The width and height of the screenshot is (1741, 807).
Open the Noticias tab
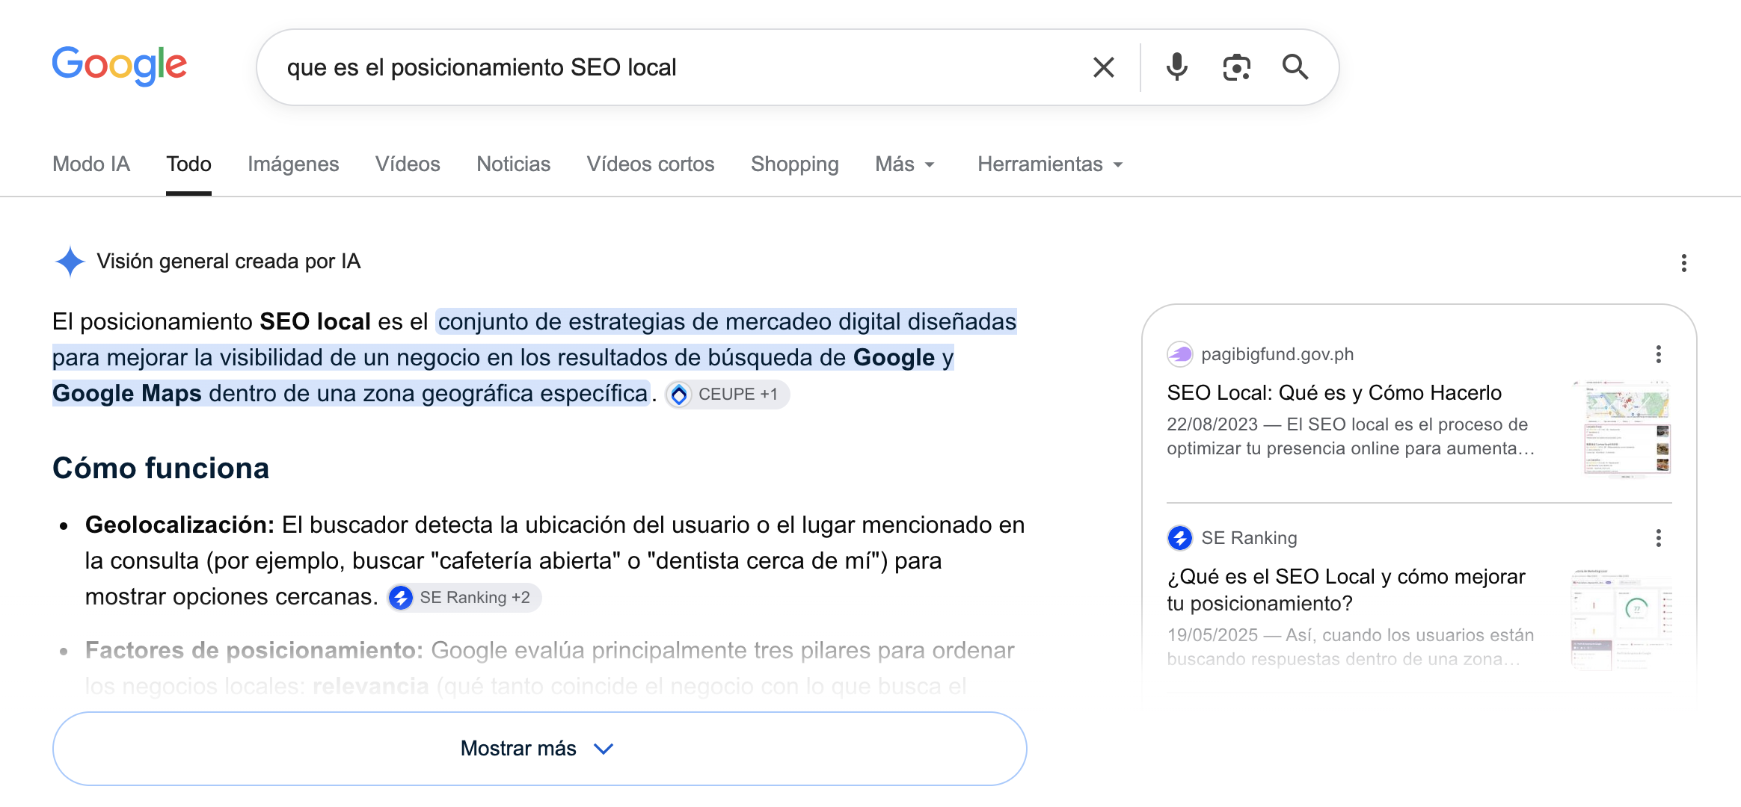(514, 164)
